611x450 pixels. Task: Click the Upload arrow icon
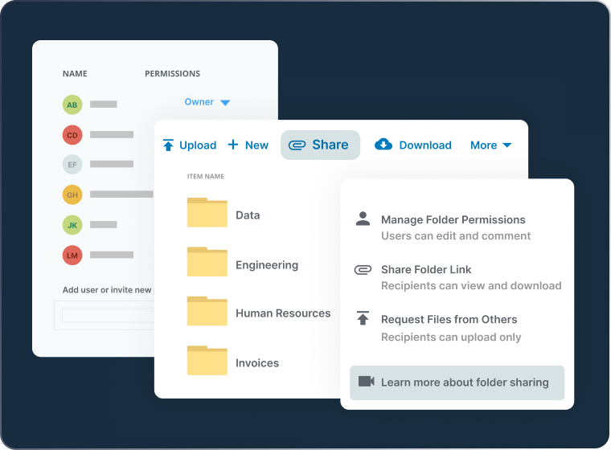point(168,145)
